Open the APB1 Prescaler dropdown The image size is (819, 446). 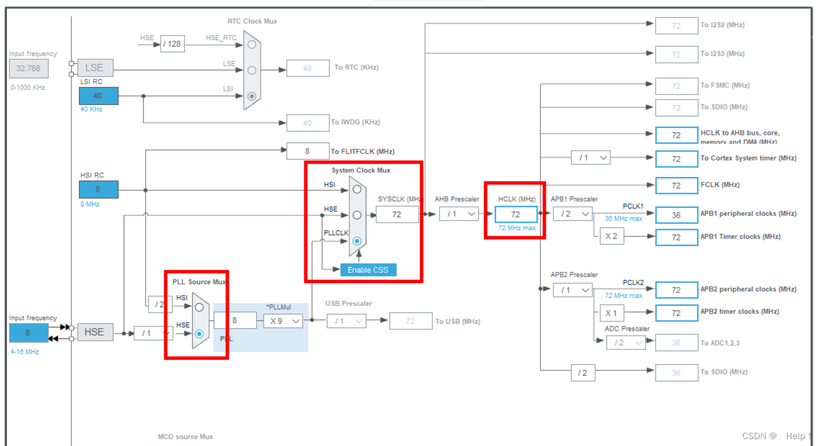[572, 214]
